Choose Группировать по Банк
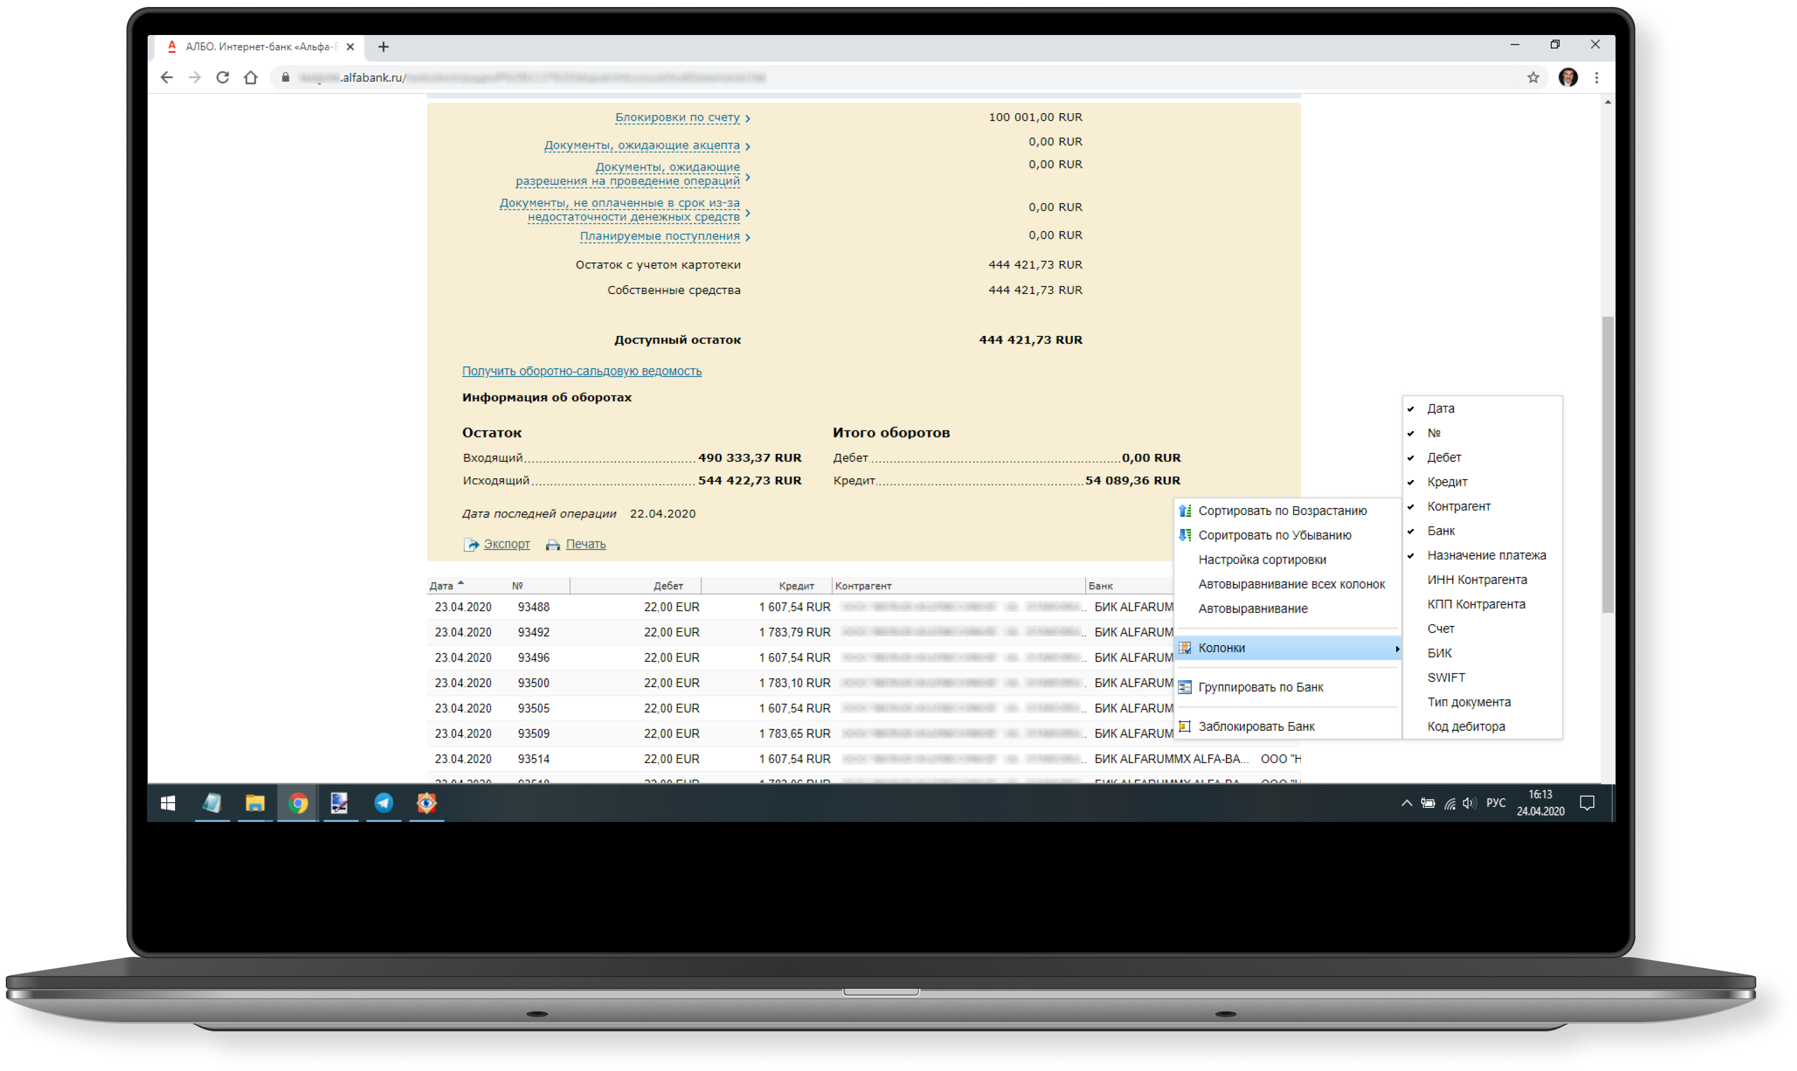The height and width of the screenshot is (1071, 1797). click(x=1288, y=688)
